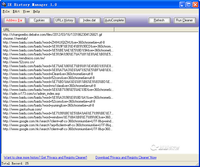Click the Total Record: 25 status text

[15, 163]
